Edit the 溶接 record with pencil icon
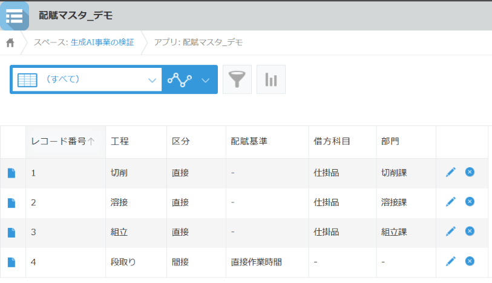This screenshot has width=492, height=283. (x=451, y=202)
